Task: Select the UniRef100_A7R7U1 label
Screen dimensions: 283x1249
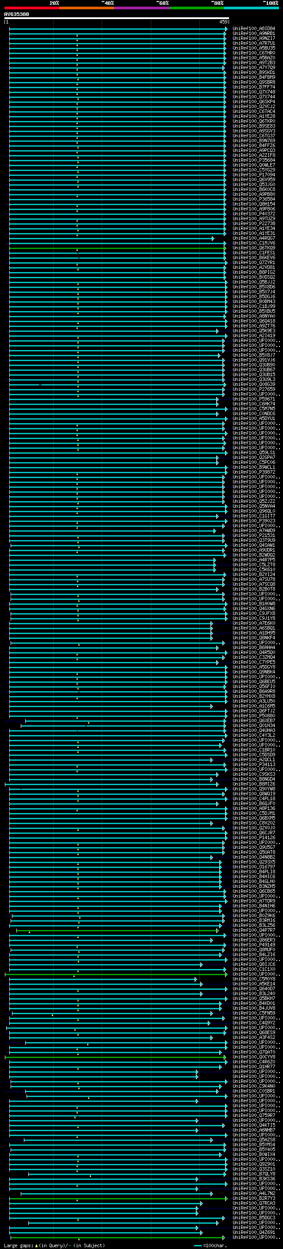Action: click(x=254, y=43)
